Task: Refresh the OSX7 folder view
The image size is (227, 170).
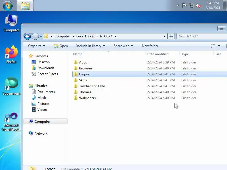Action: pos(171,37)
